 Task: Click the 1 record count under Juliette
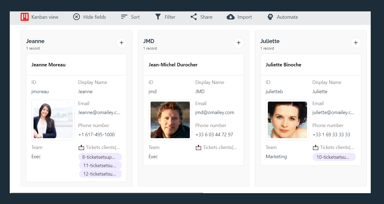coord(267,48)
